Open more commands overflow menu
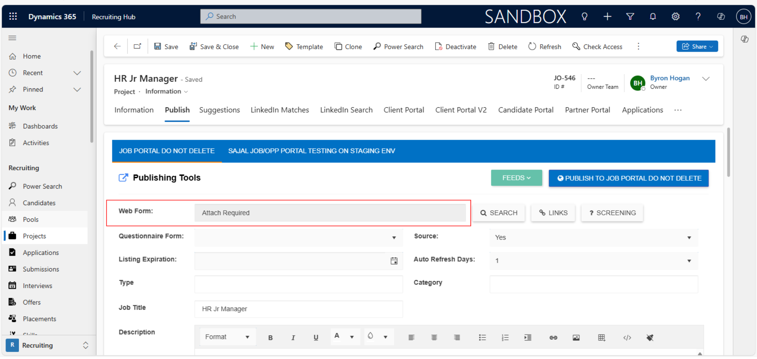Screen dimensions: 757x359 (638, 47)
